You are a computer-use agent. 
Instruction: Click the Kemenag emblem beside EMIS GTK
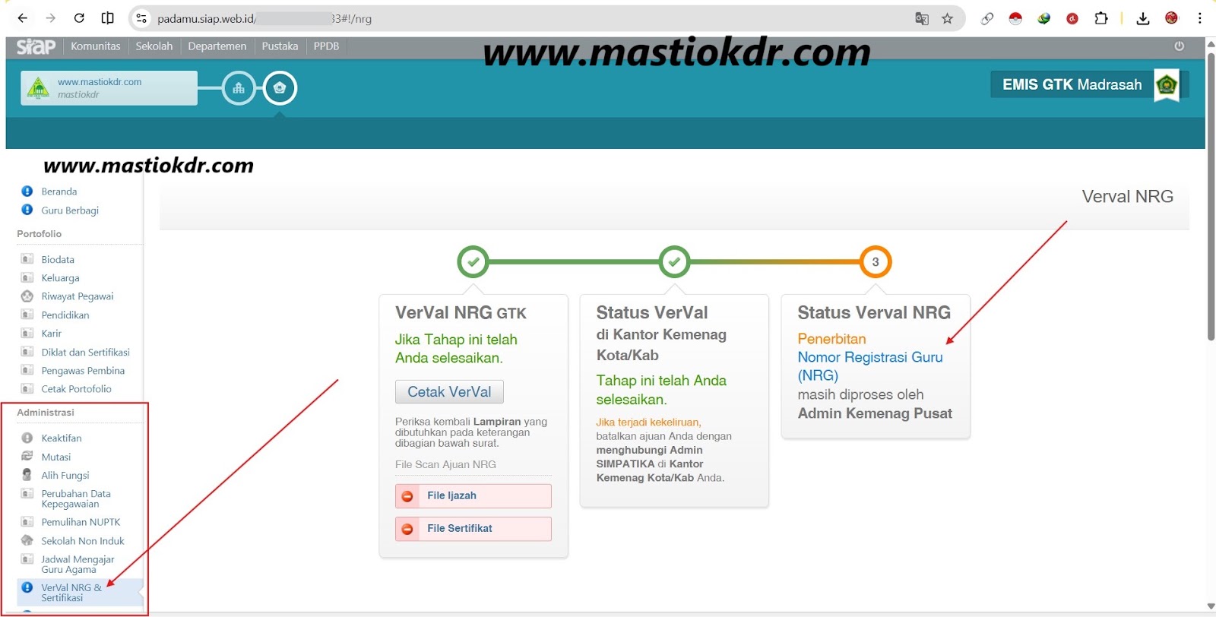(1167, 84)
